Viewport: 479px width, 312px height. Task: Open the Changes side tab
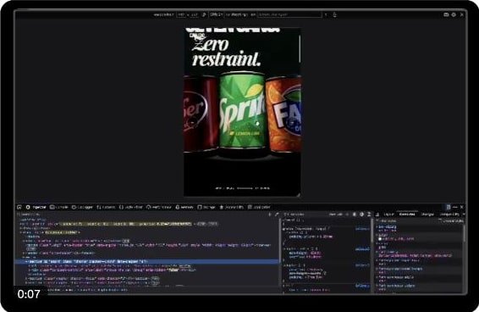[427, 214]
